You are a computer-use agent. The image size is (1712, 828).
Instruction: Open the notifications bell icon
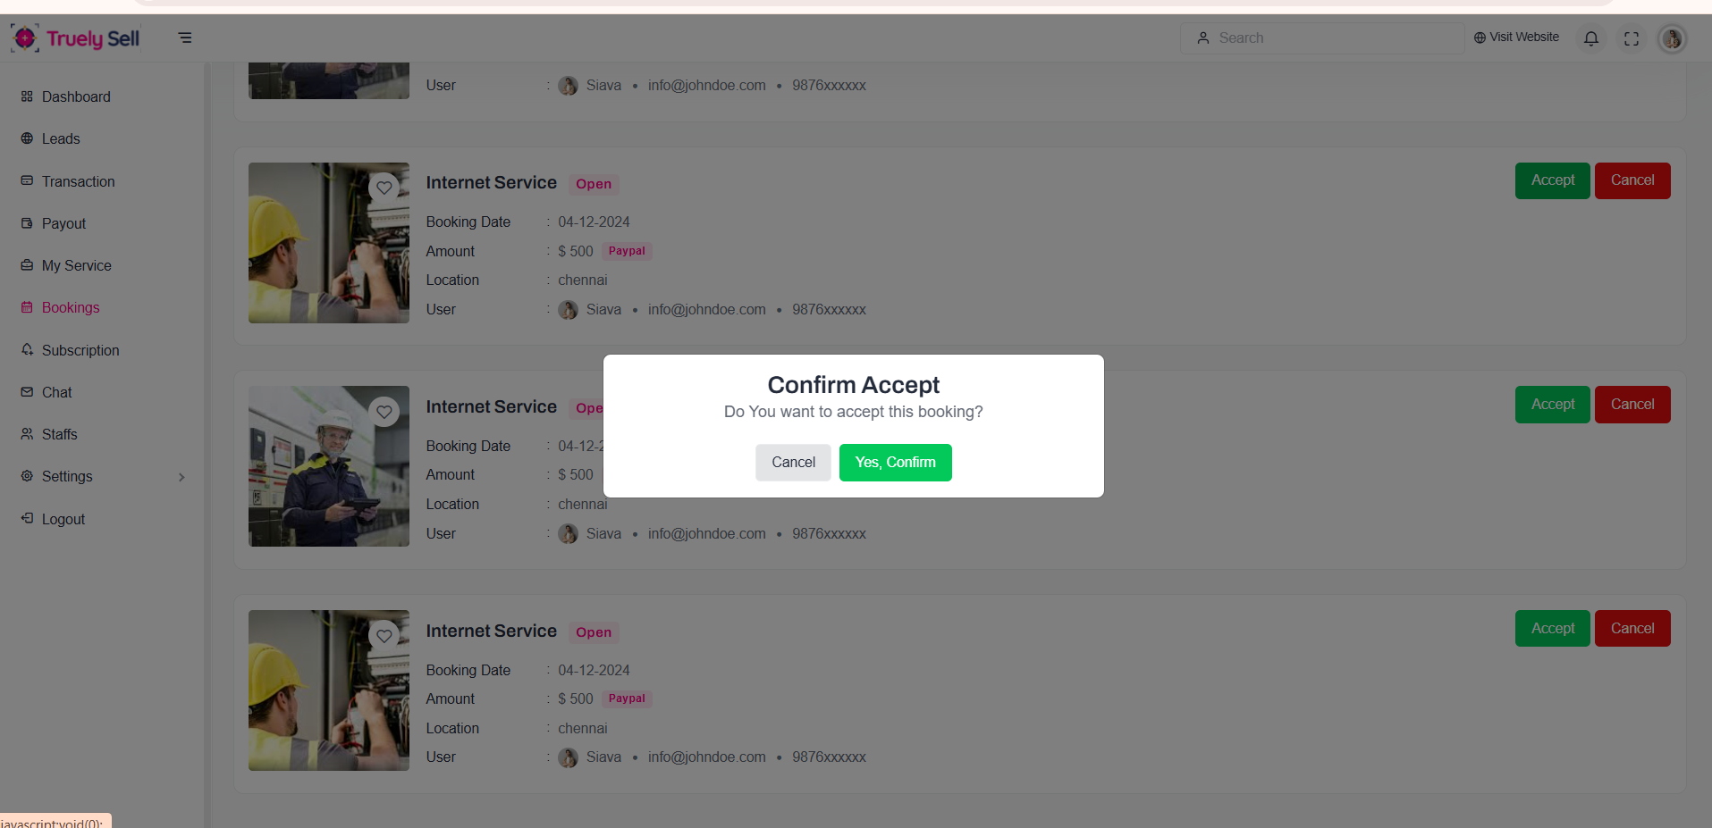1591,38
